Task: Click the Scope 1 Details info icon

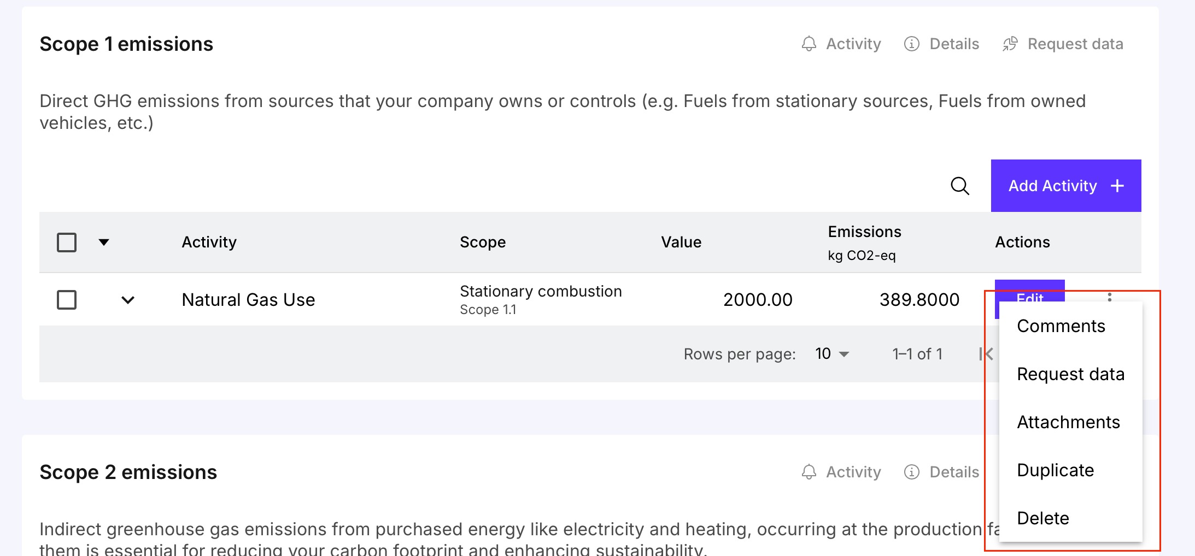Action: pos(911,44)
